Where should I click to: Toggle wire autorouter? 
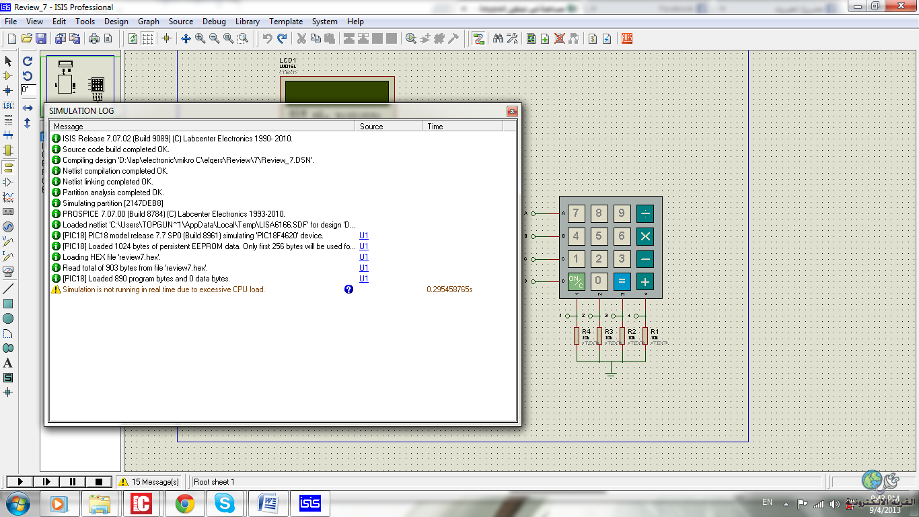[478, 38]
